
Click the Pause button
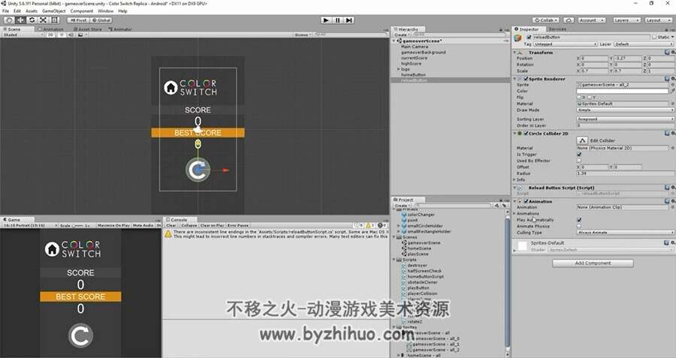(x=337, y=20)
